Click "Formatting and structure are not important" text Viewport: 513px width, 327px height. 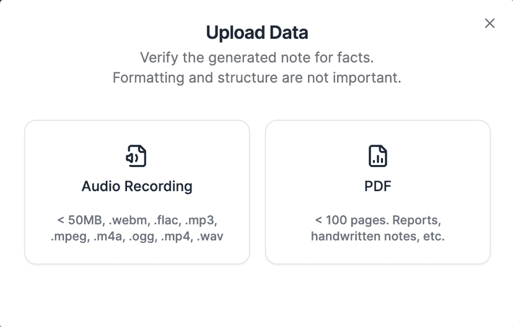click(256, 79)
